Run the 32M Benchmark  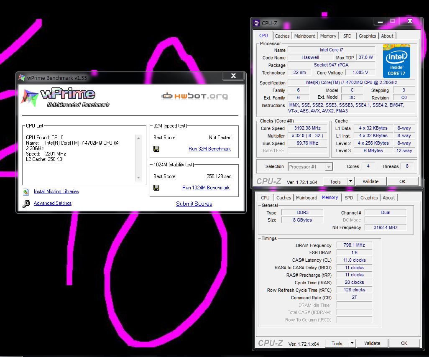pos(209,149)
